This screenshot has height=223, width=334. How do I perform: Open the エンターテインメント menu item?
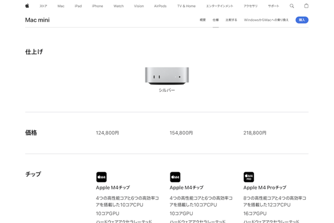click(220, 6)
